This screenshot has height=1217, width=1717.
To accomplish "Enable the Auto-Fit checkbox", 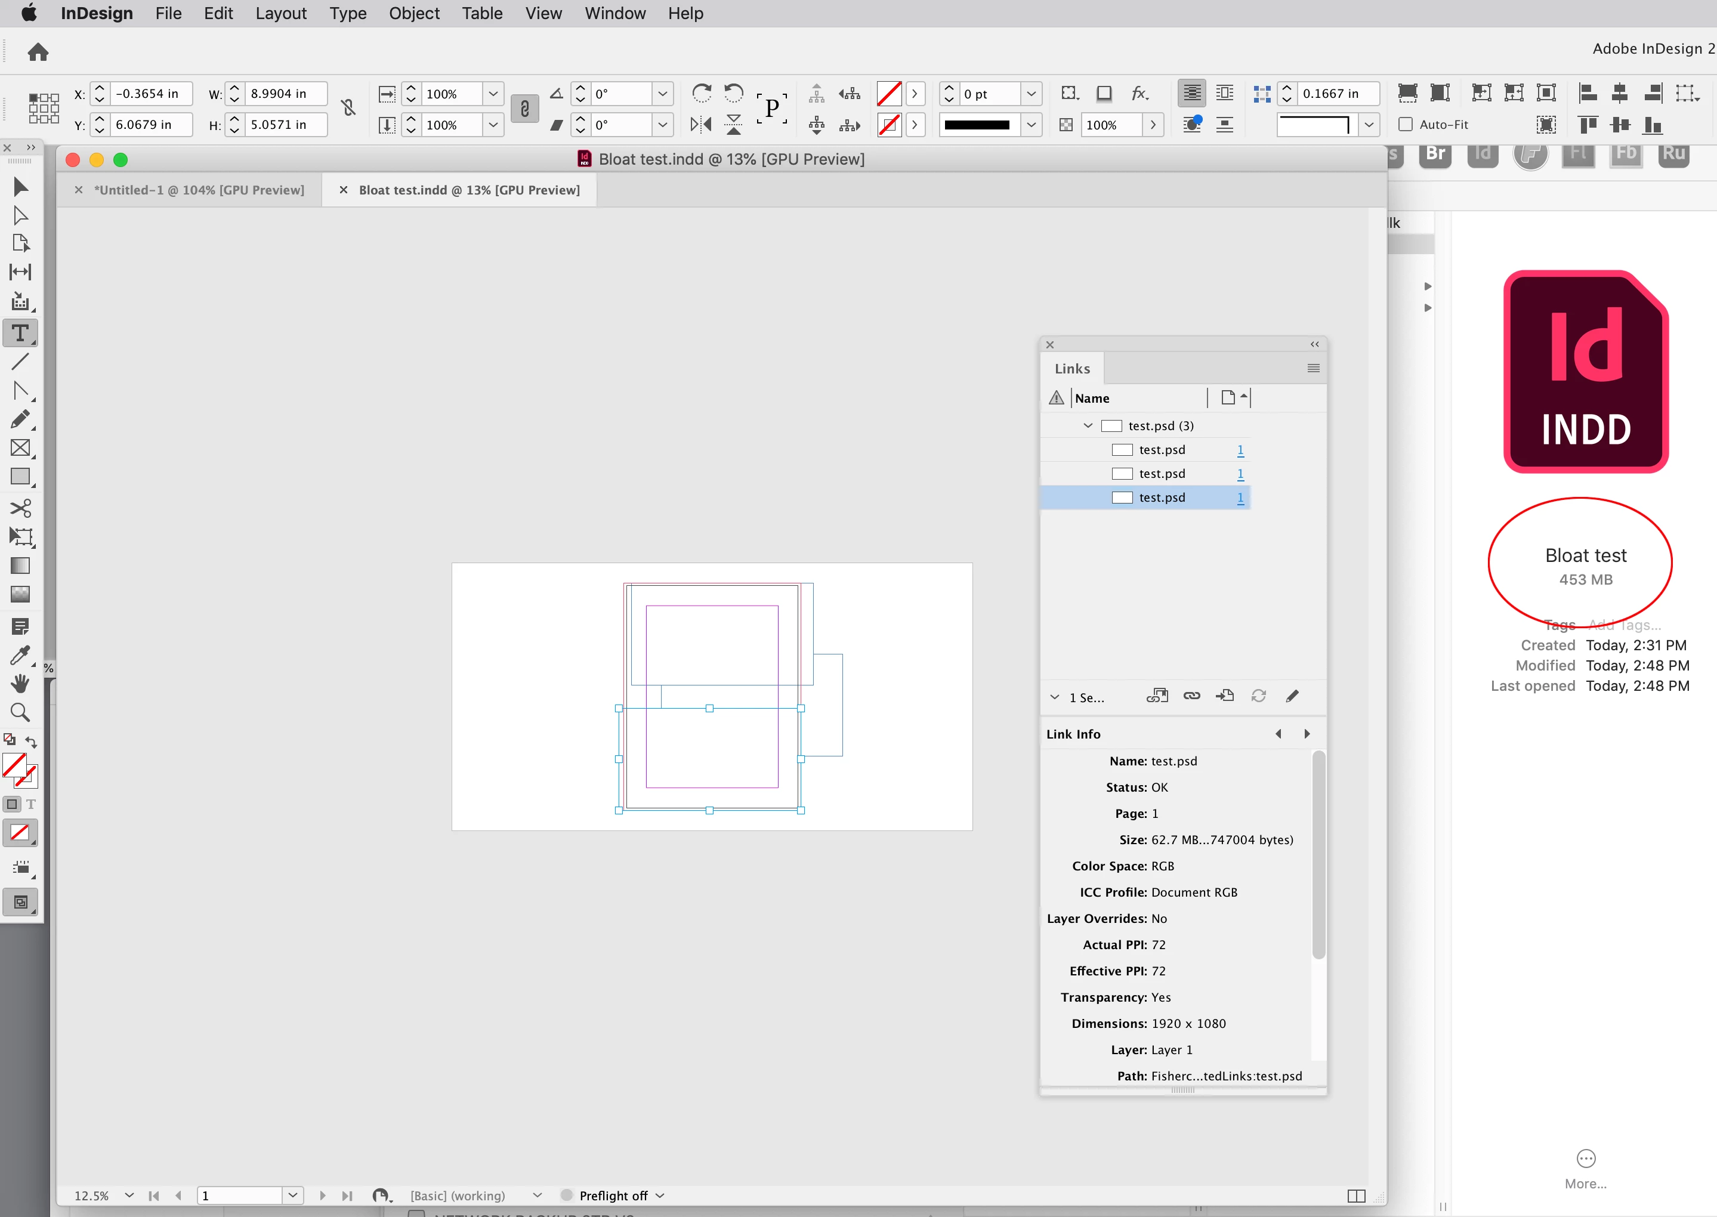I will click(x=1405, y=125).
